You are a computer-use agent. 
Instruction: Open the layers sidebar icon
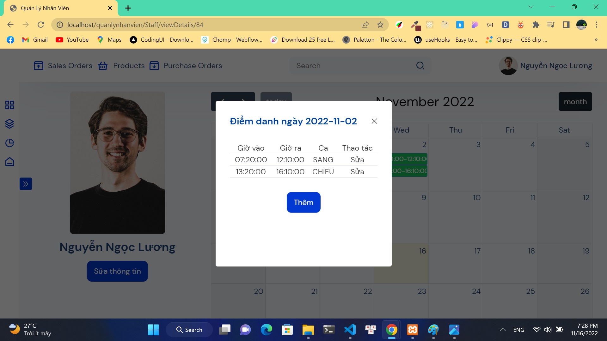coord(9,124)
